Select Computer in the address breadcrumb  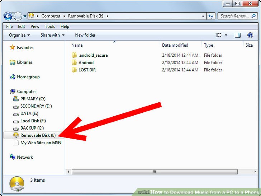pos(51,16)
